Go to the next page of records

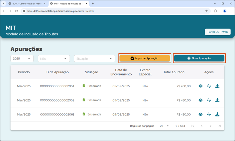210,126
